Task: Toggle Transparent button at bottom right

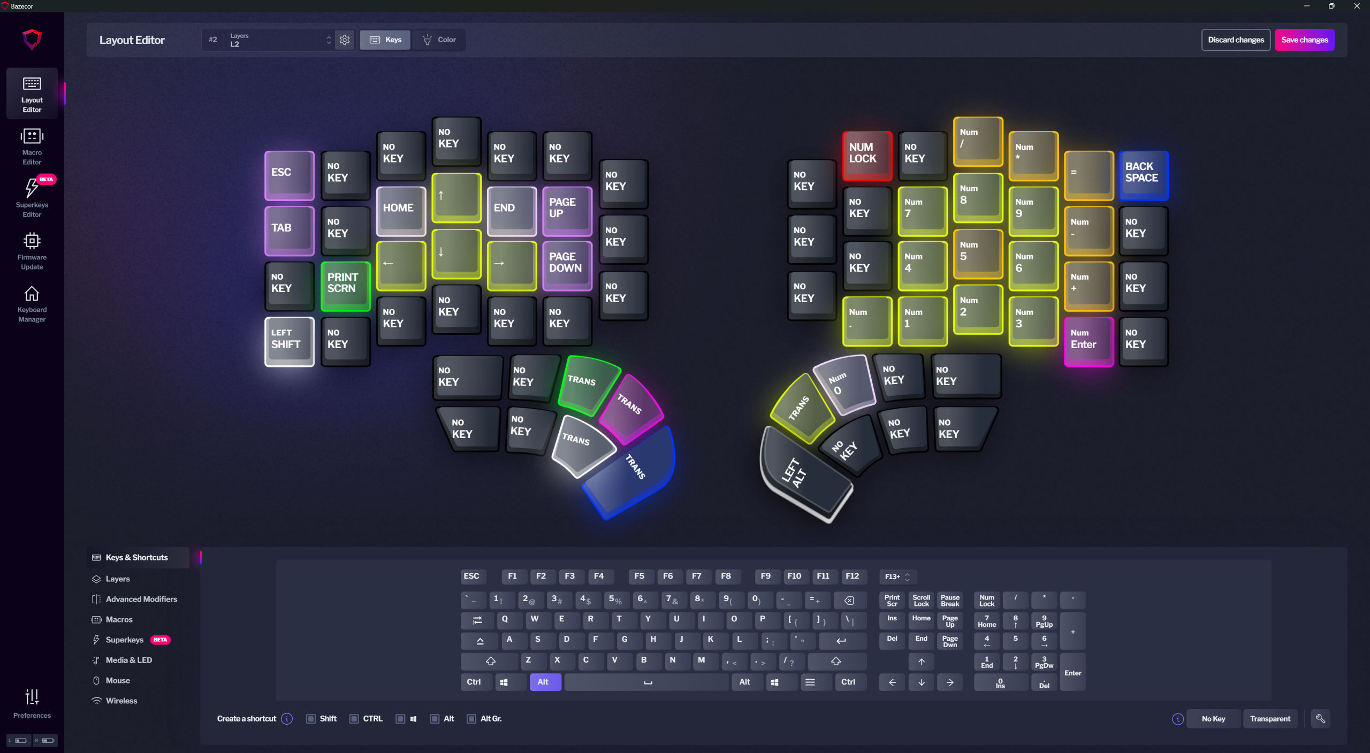Action: pos(1269,719)
